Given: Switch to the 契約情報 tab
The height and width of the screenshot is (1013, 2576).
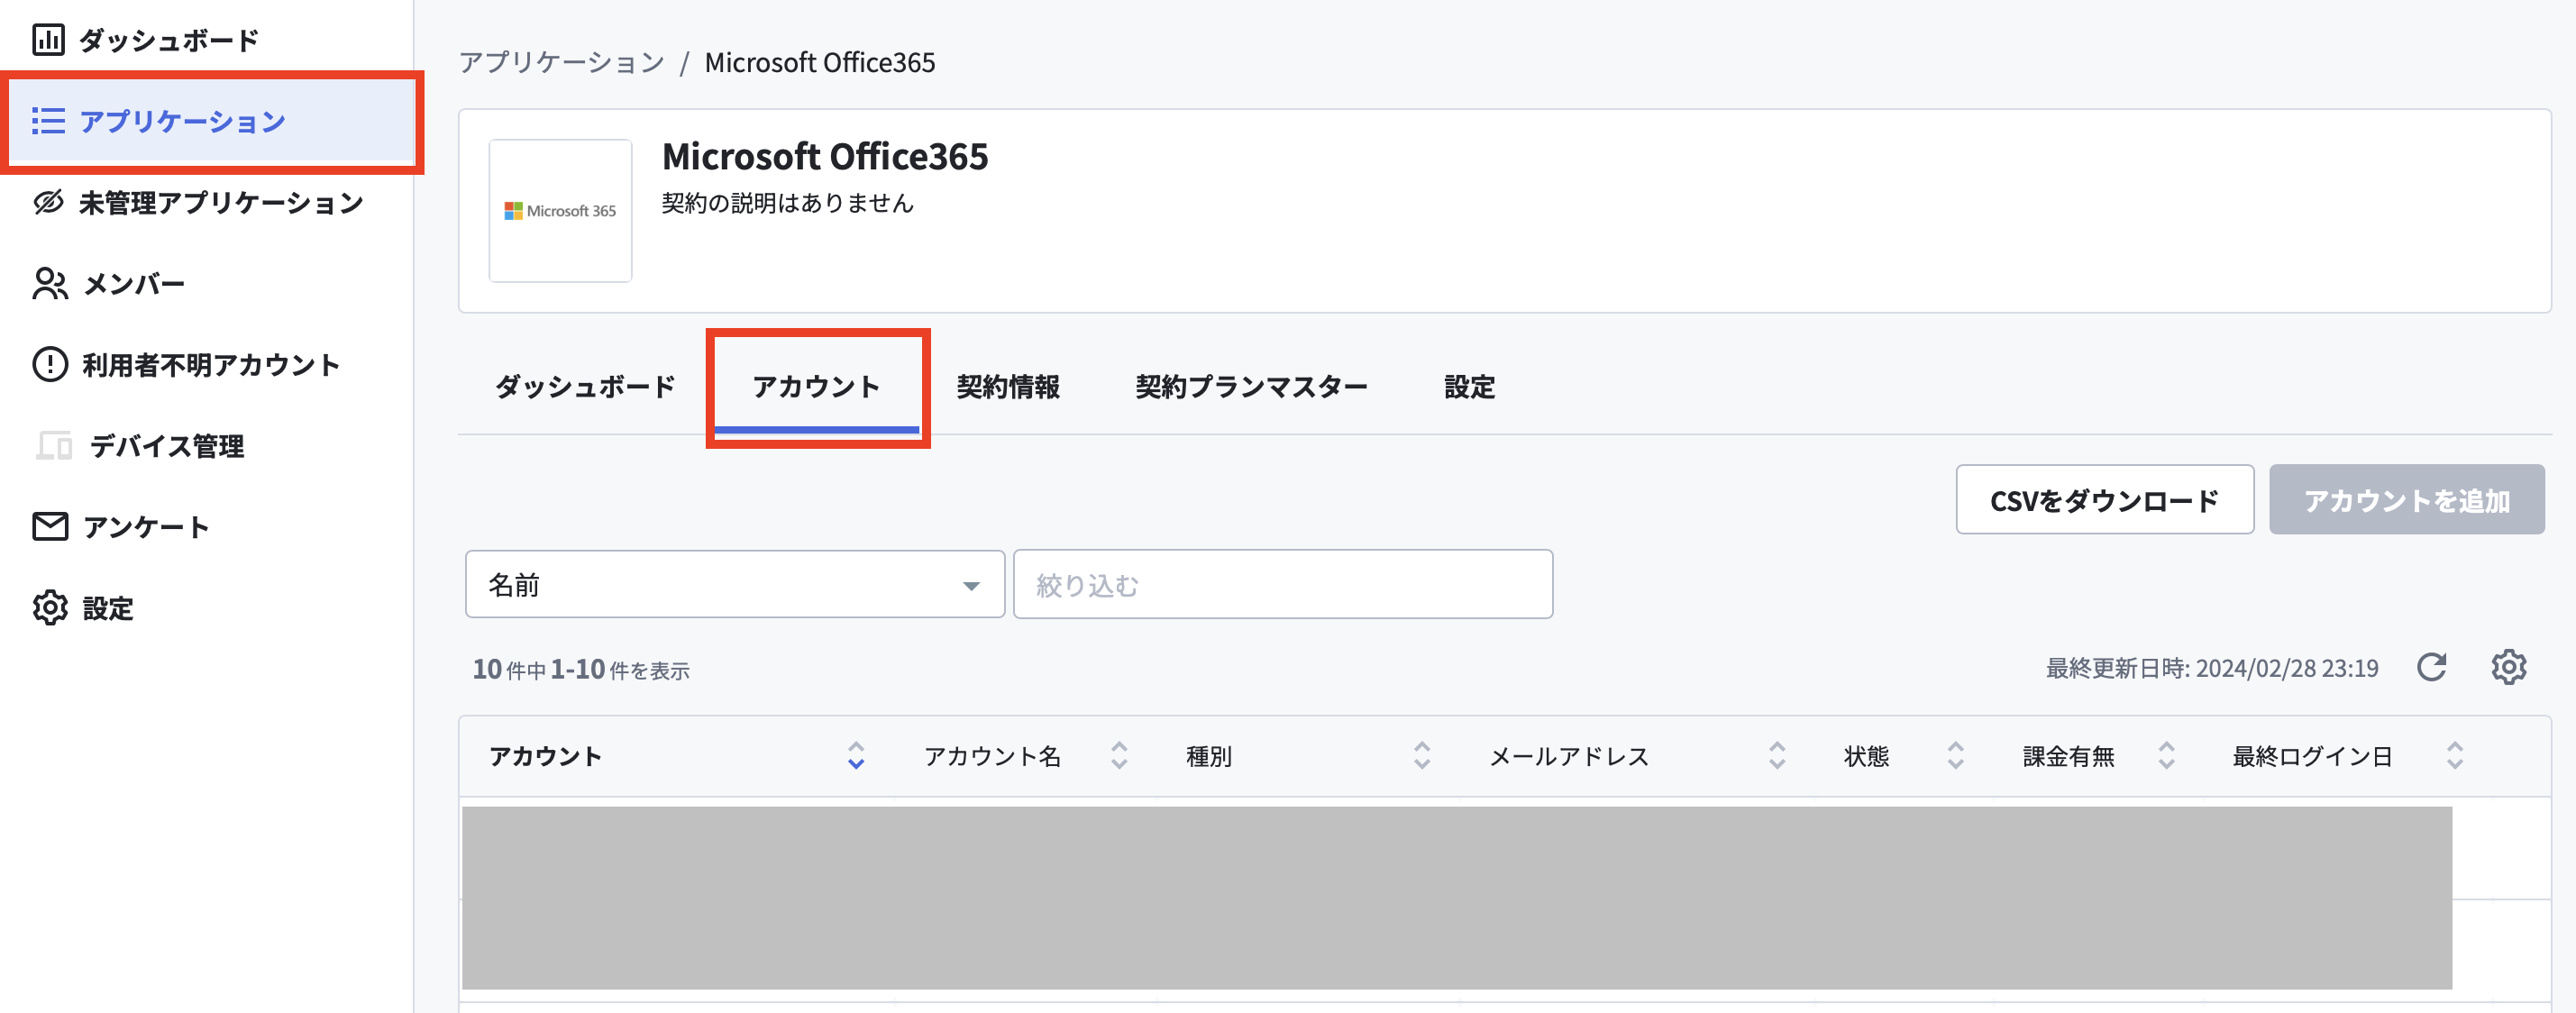Looking at the screenshot, I should [1008, 387].
